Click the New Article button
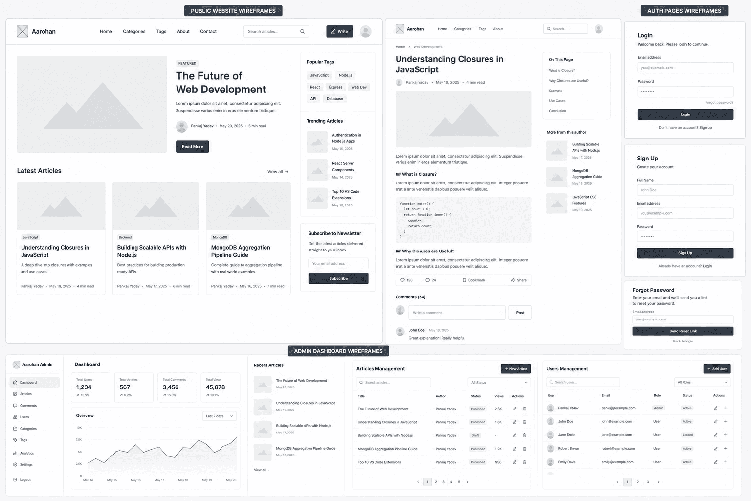Screen dimensions: 751x501 point(516,369)
